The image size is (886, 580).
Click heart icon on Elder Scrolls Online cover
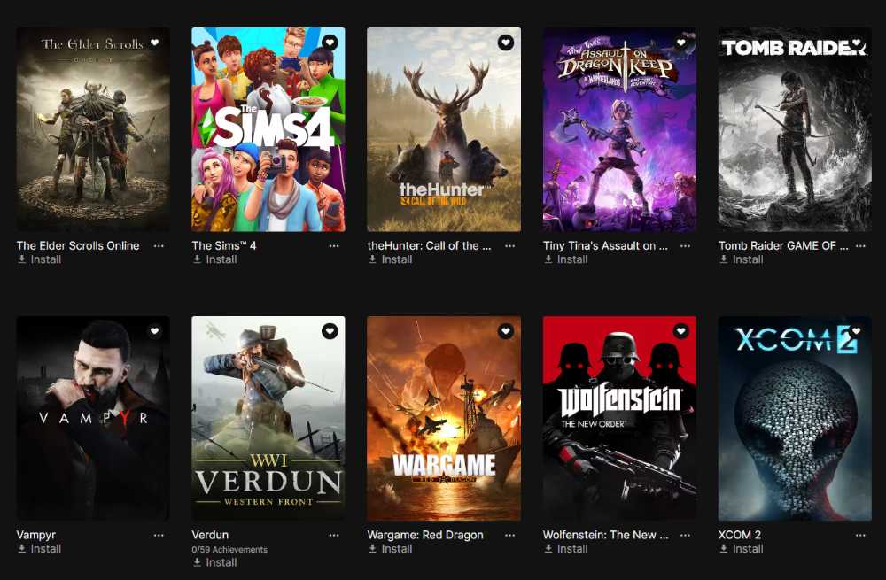point(154,42)
